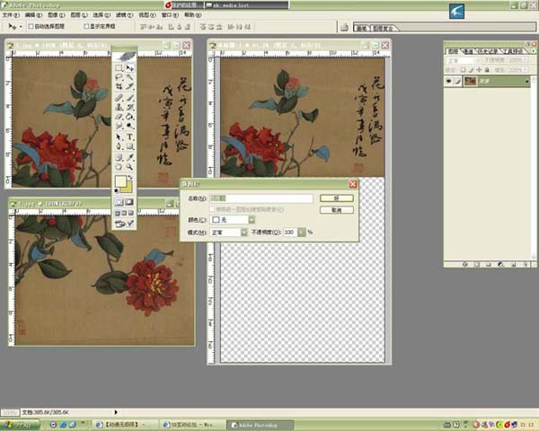Select the Type tool
The image size is (539, 431).
pyautogui.click(x=129, y=137)
